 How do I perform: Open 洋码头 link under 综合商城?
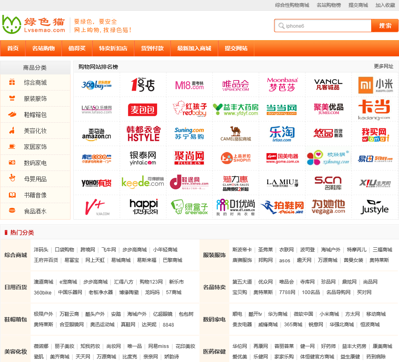(x=41, y=250)
